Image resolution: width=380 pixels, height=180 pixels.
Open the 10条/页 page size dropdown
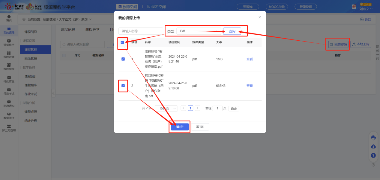(x=166, y=108)
